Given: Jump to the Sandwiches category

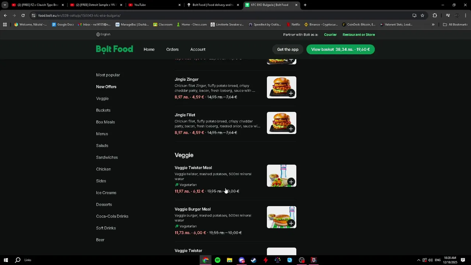Looking at the screenshot, I should click(107, 158).
